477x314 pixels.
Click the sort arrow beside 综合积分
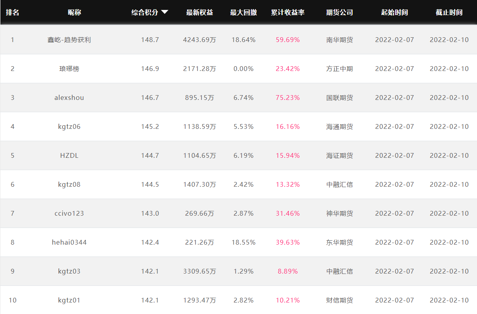coord(164,12)
